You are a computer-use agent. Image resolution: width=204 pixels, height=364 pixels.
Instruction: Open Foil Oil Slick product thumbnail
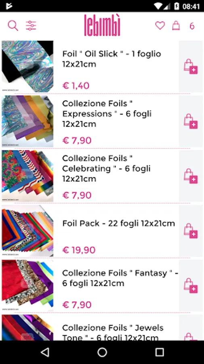click(x=27, y=67)
